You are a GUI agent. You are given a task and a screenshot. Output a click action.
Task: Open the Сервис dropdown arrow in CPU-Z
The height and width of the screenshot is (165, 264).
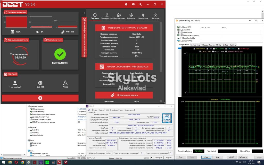coord(152,158)
